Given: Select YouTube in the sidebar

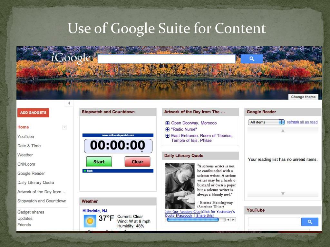Looking at the screenshot, I should pyautogui.click(x=26, y=136).
